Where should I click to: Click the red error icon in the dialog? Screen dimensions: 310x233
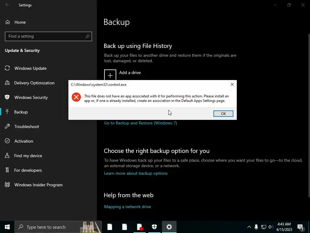click(76, 97)
